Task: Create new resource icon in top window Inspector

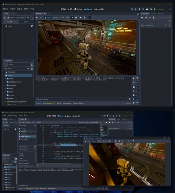Action: [142, 18]
